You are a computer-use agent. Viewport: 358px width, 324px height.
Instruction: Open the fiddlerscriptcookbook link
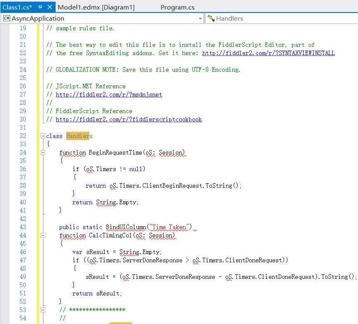129,119
